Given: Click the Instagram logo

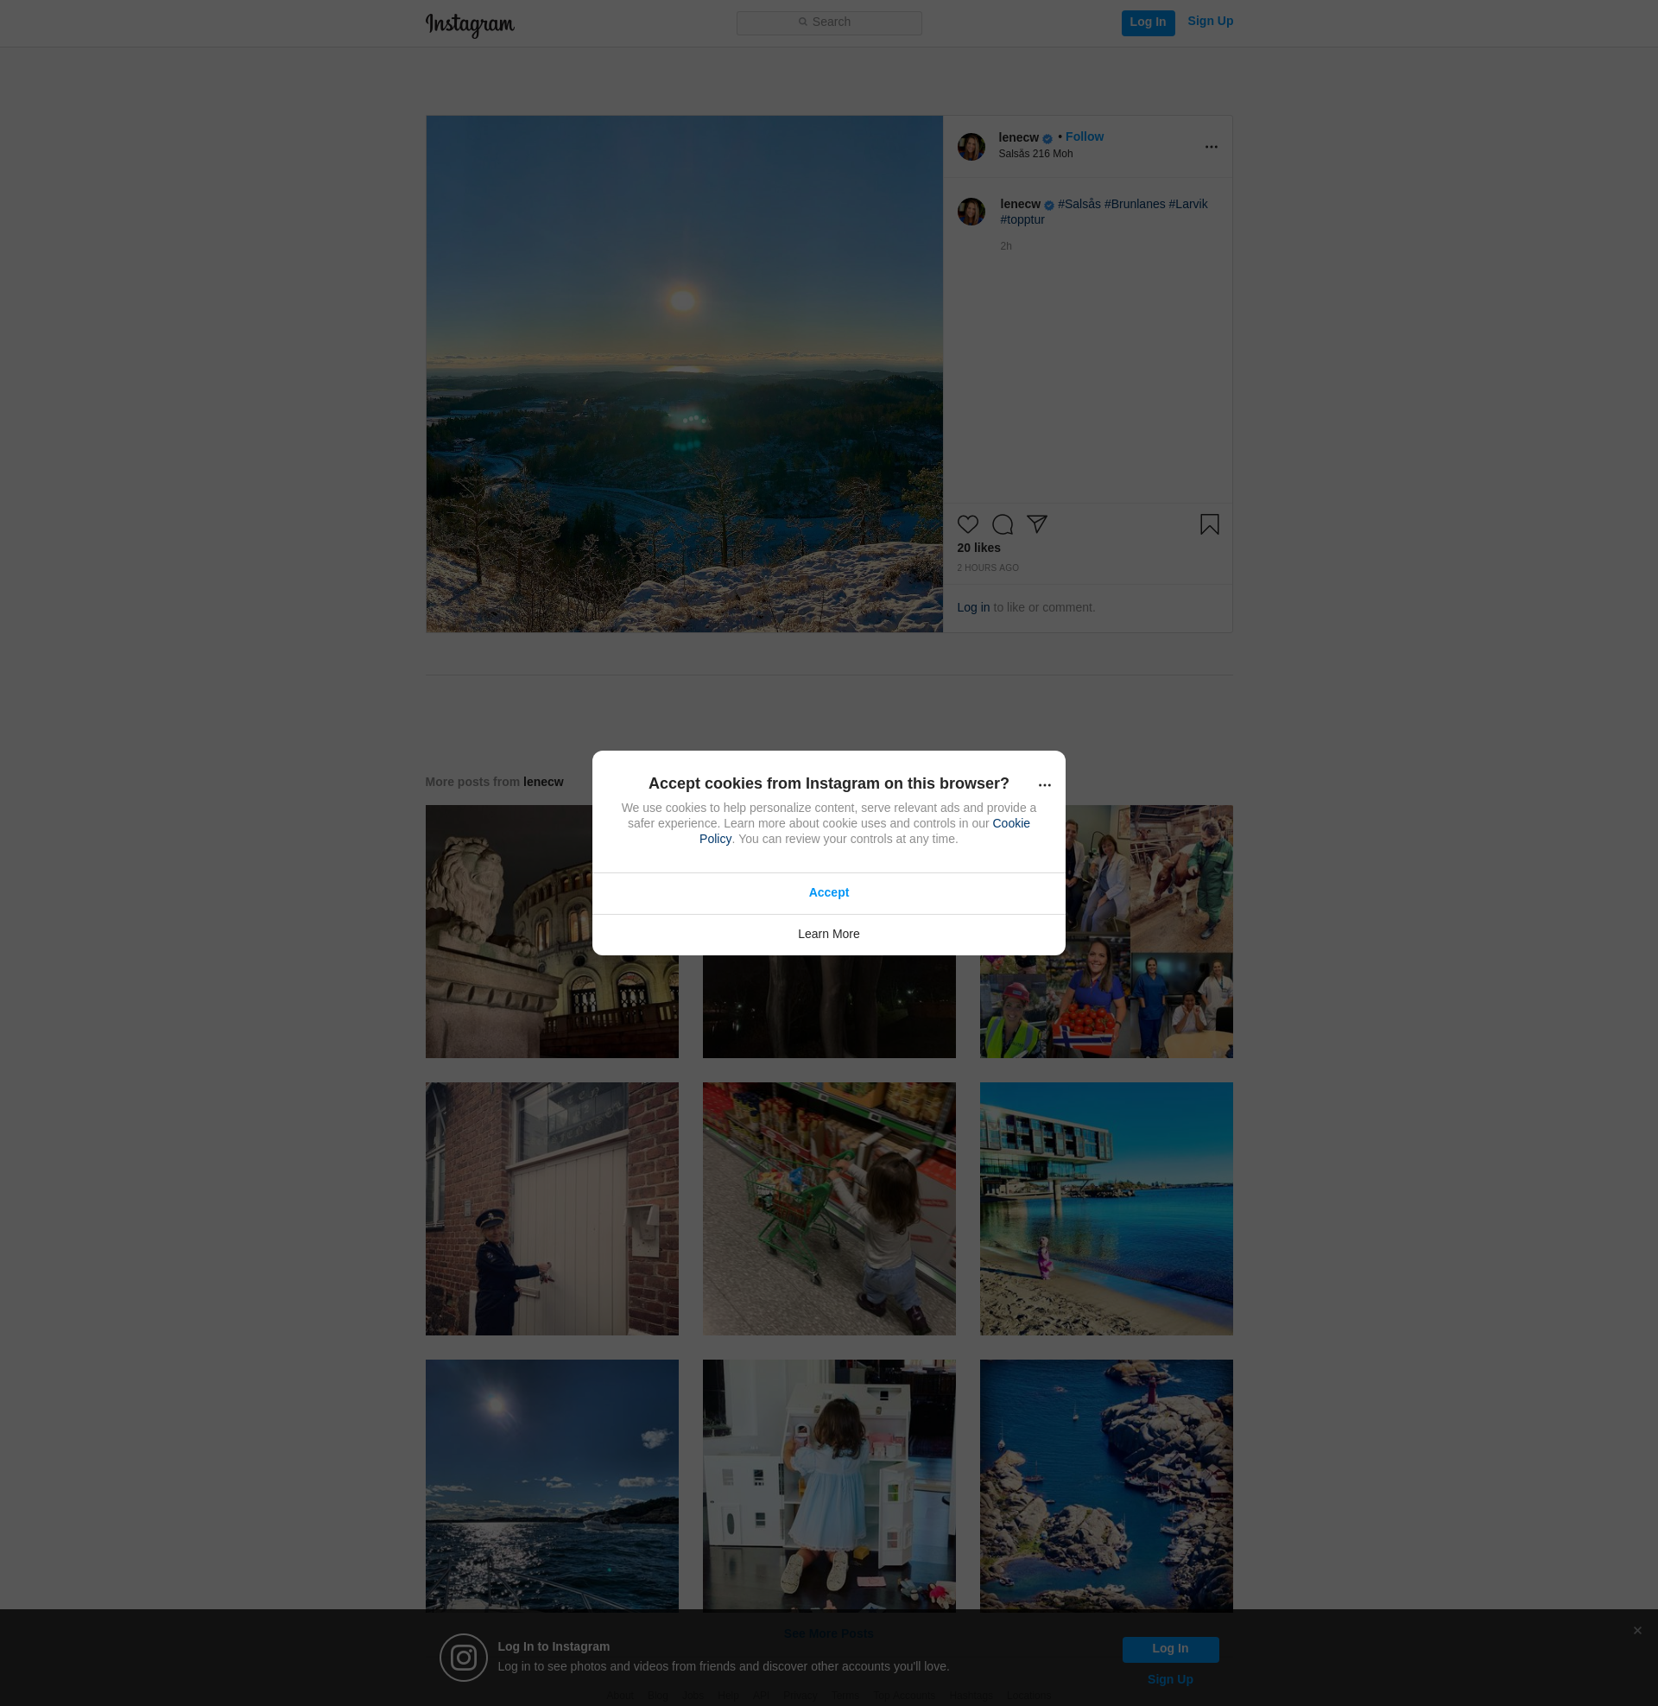Looking at the screenshot, I should 470,23.
